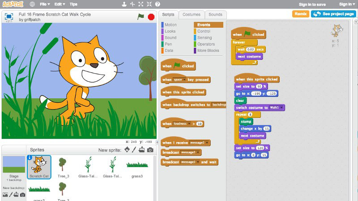The image size is (358, 201).
Task: Switch stage to full screen mode
Action: (9, 17)
